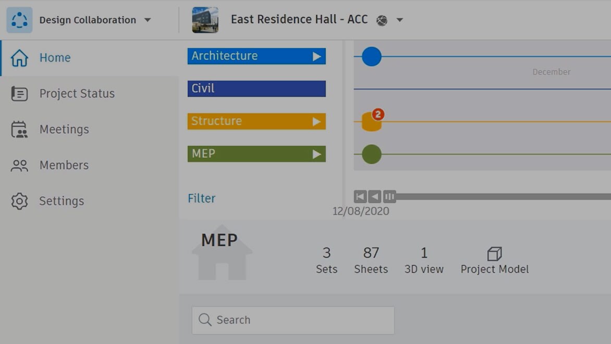Expand the MEP team arrow
This screenshot has width=611, height=344.
point(316,154)
